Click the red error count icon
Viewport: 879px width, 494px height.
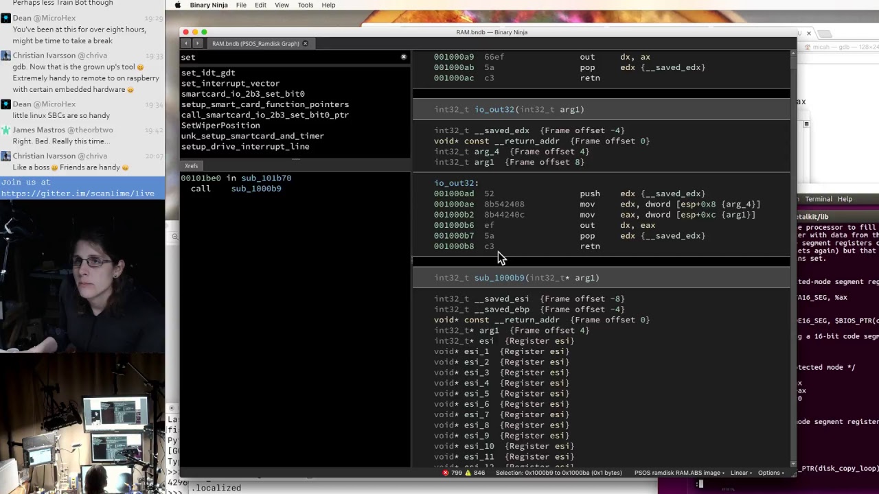[446, 473]
